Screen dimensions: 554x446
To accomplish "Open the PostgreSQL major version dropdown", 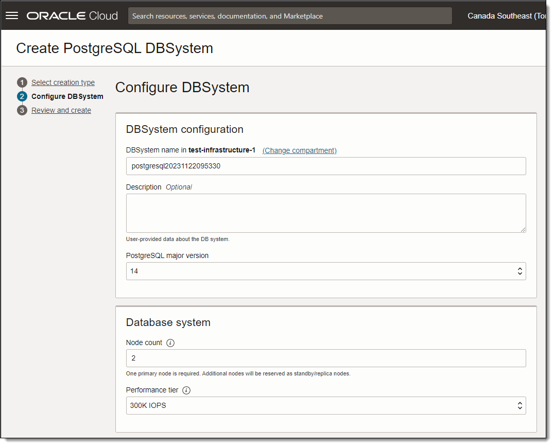I will [326, 271].
